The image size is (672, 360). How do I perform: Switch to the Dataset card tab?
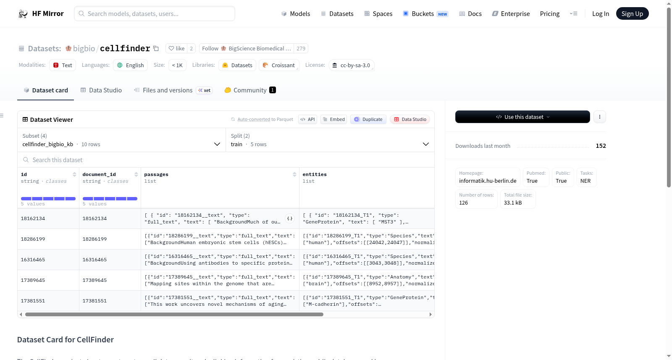point(46,90)
